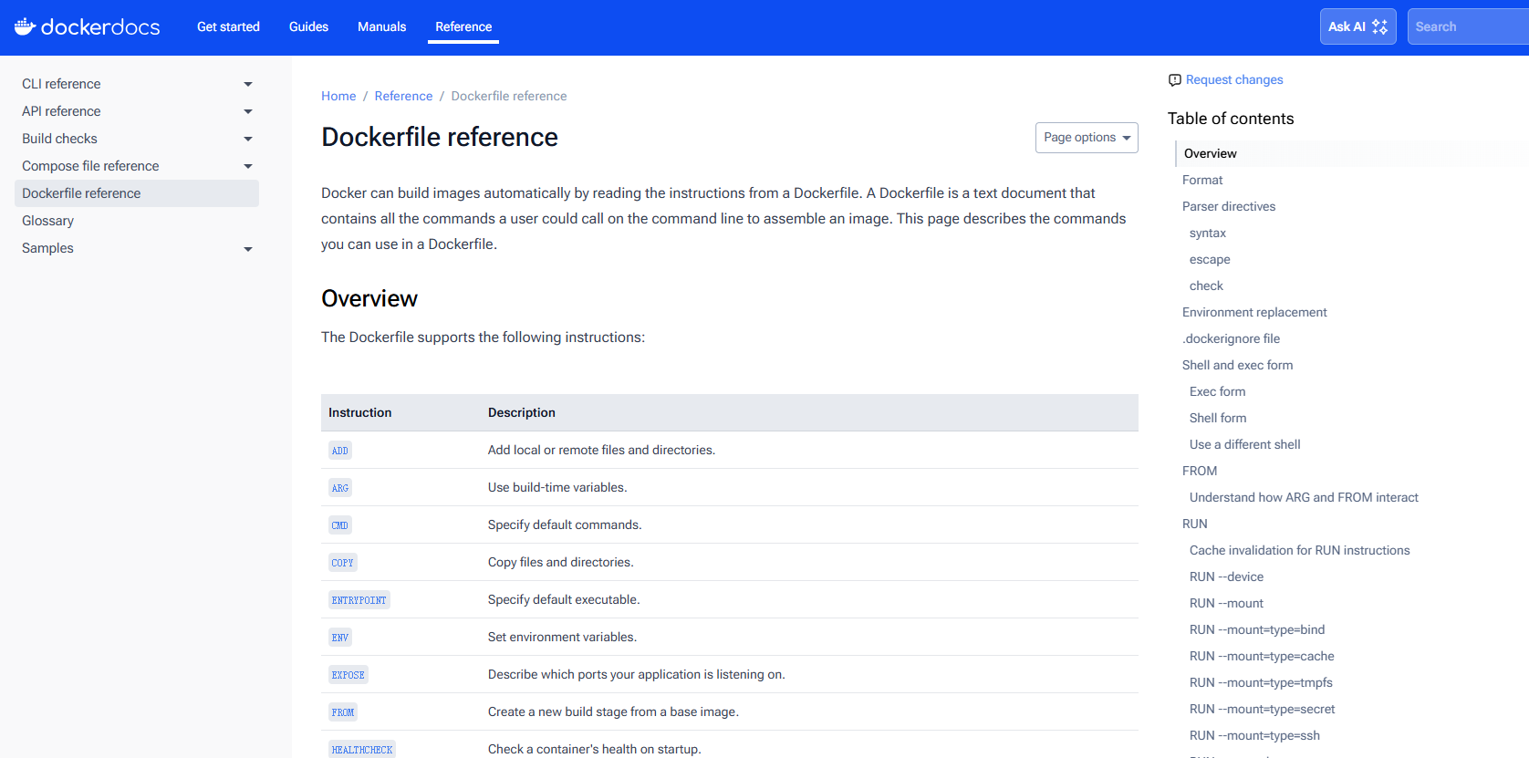Viewport: 1529px width, 758px height.
Task: Jump to Cache invalidation for RUN instructions
Action: coord(1299,550)
